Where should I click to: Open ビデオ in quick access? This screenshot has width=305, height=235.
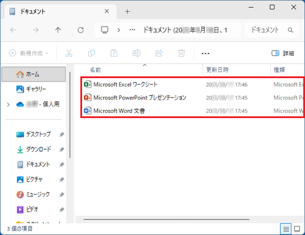coord(27,210)
